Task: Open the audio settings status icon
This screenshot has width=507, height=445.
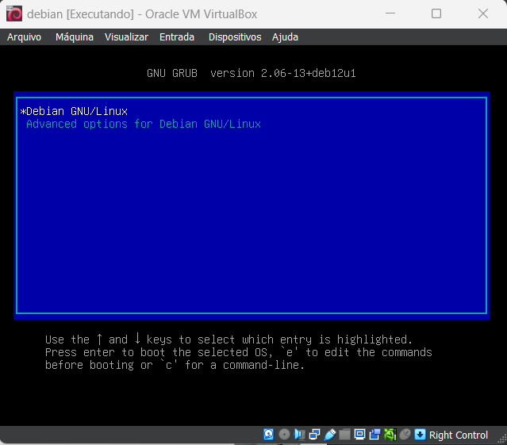Action: tap(299, 435)
